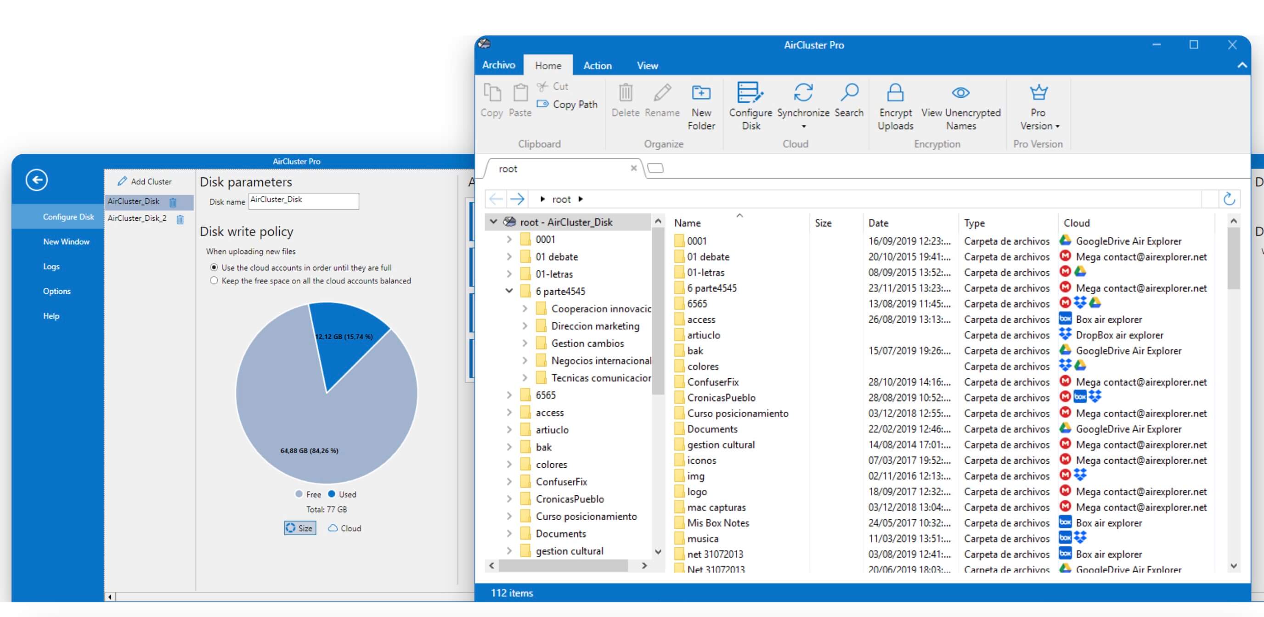Switch chart to Size view
This screenshot has width=1264, height=617.
pos(300,528)
